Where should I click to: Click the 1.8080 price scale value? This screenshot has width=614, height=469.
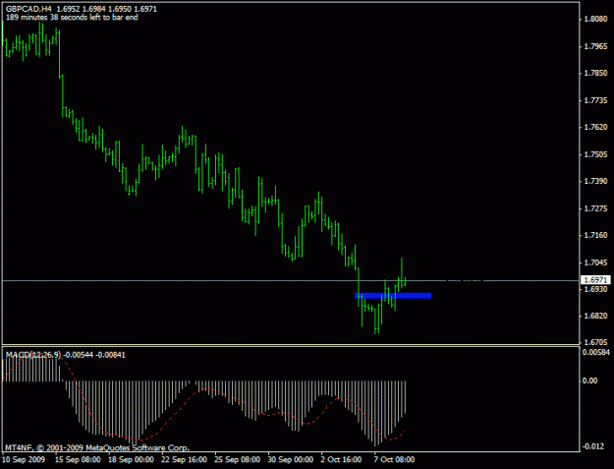coord(595,19)
